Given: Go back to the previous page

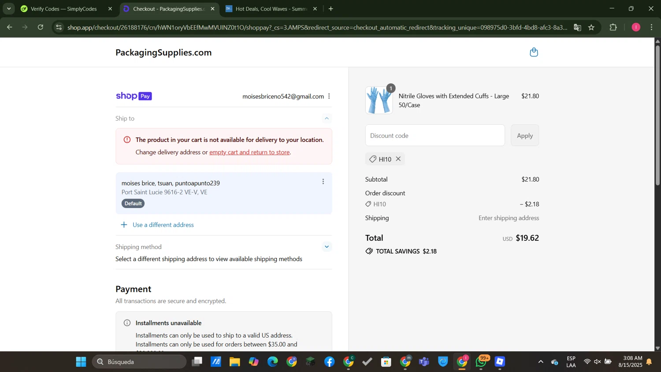Looking at the screenshot, I should tap(9, 27).
